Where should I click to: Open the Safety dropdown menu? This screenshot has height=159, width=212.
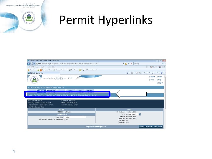[152, 73]
